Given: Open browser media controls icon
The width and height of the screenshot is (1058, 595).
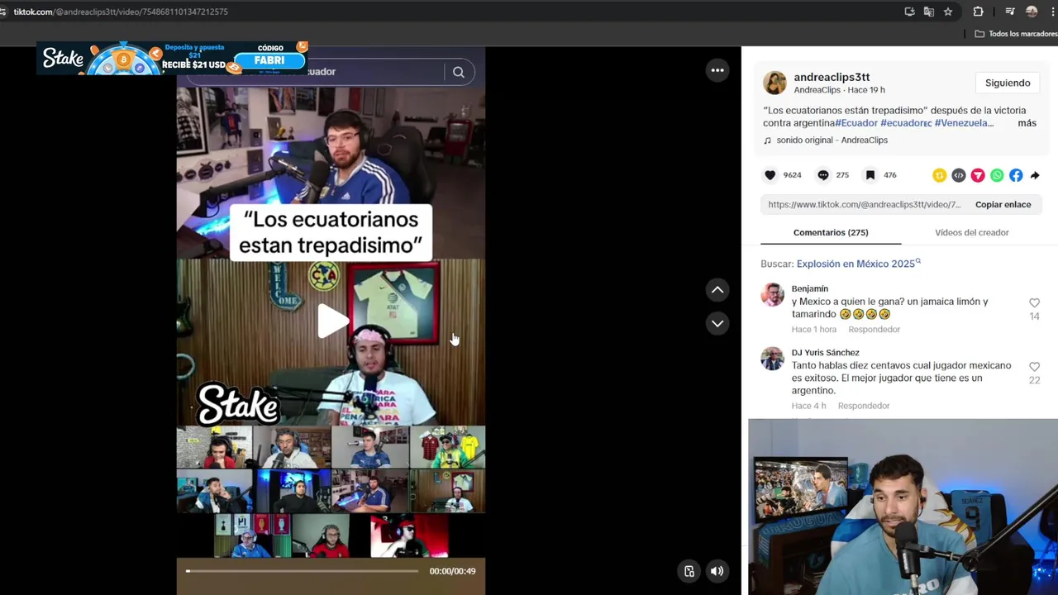Looking at the screenshot, I should (x=1010, y=12).
